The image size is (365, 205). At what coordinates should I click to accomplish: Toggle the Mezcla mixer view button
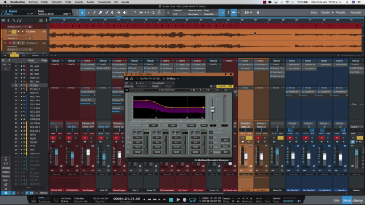coord(347,200)
